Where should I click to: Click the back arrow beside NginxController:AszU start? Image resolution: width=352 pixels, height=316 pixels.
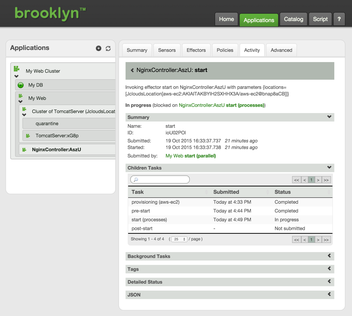tap(132, 70)
